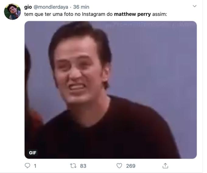Click the retweet count 83
Viewport: 207px width, 173px height.
coord(83,166)
